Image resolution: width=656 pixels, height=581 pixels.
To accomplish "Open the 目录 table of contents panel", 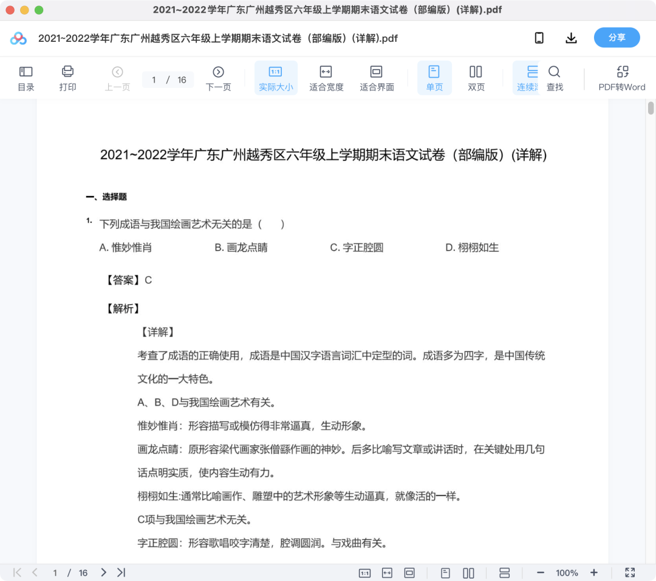I will pyautogui.click(x=26, y=78).
